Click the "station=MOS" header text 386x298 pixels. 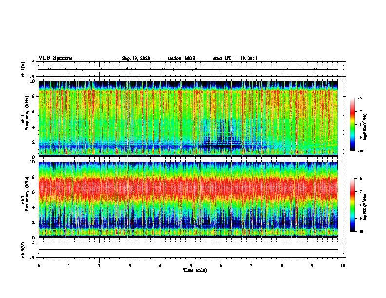click(181, 58)
